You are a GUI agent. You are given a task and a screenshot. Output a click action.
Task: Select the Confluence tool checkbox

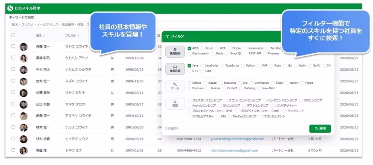pos(252,83)
